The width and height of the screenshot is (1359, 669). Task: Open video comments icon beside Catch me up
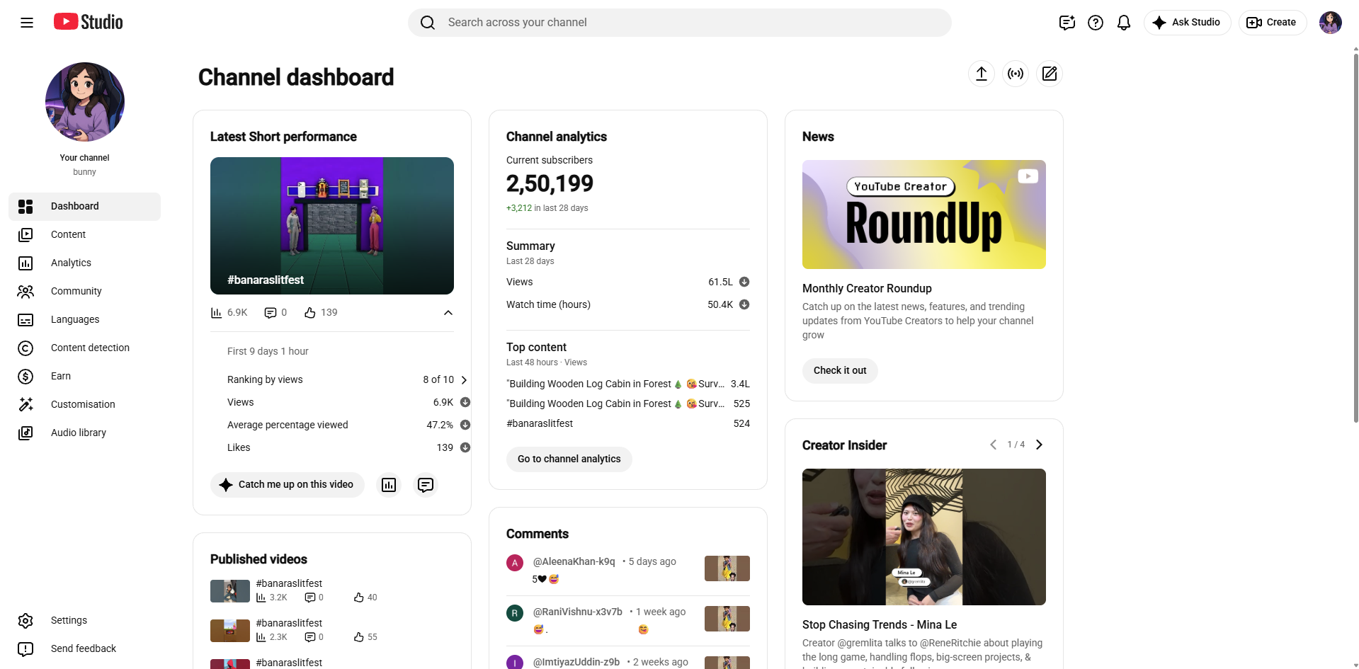coord(426,485)
